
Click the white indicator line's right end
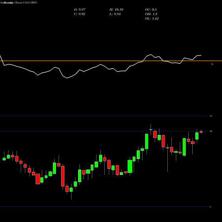[201, 55]
